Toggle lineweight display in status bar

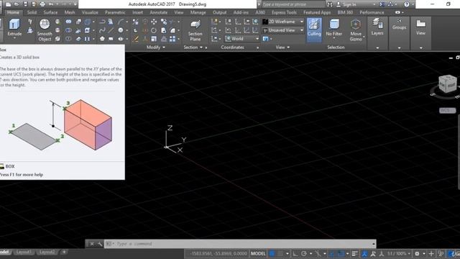coord(354,253)
